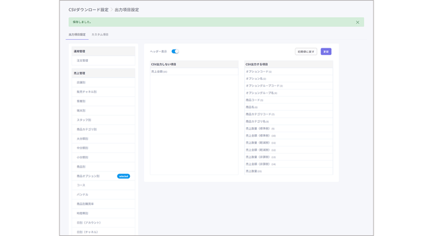The width and height of the screenshot is (433, 236).
Task: Toggle the ヘッダー表示 switch
Action: point(175,51)
